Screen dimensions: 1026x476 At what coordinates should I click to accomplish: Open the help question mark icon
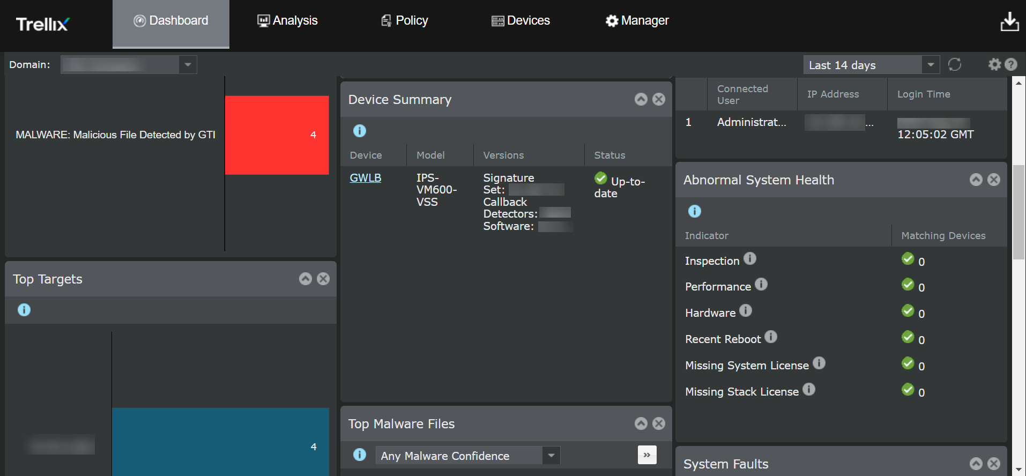[x=1011, y=65]
